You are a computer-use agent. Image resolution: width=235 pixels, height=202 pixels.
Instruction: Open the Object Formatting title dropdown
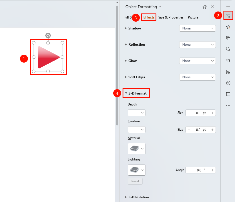(160, 7)
